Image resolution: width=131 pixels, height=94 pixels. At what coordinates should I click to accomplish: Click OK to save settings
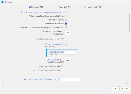pyautogui.click(x=115, y=88)
